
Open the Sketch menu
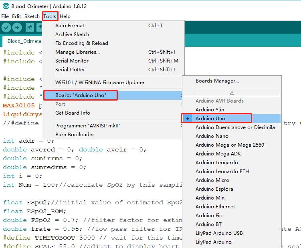(32, 16)
